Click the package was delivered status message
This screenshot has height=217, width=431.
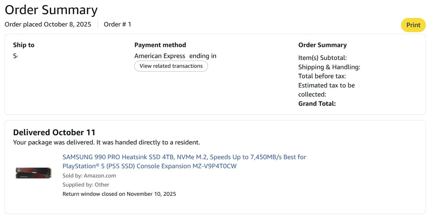[106, 142]
